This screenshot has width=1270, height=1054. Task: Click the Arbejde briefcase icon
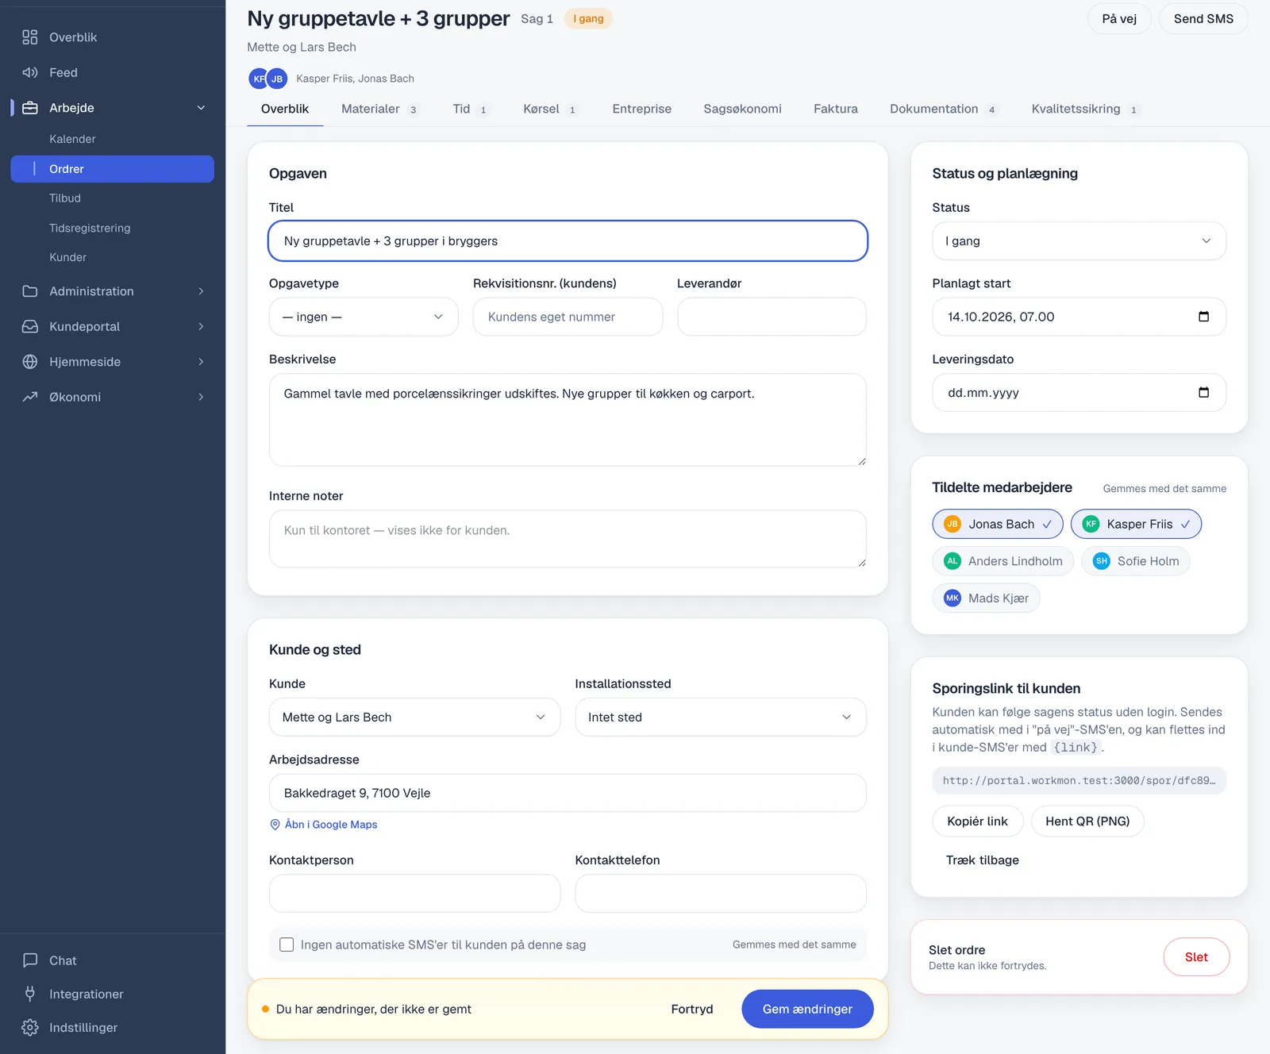point(30,108)
